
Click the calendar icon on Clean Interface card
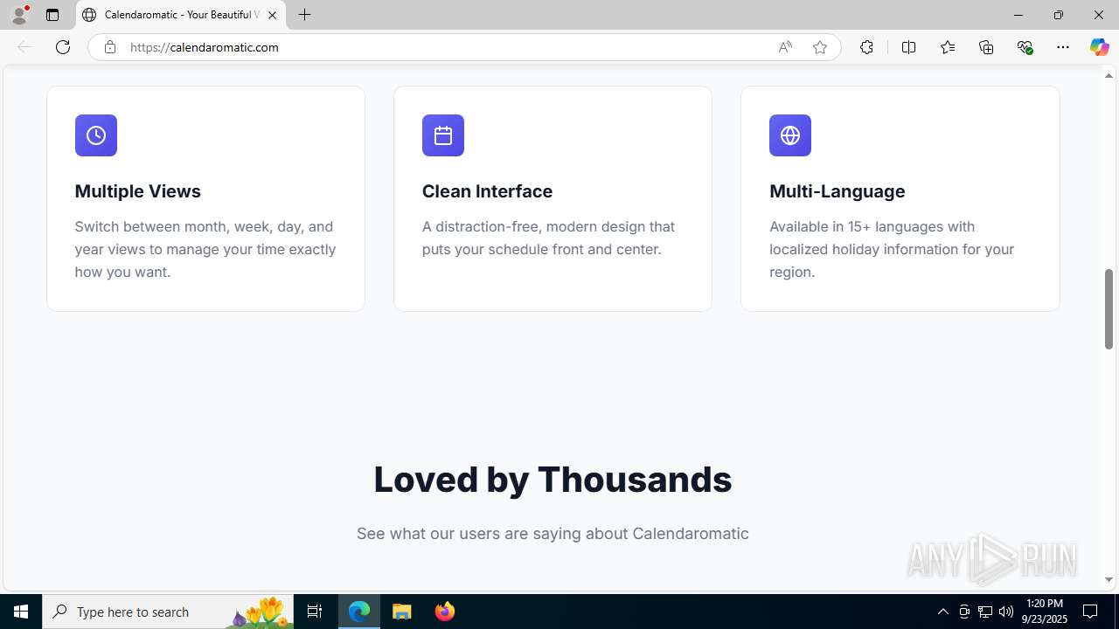pos(443,135)
